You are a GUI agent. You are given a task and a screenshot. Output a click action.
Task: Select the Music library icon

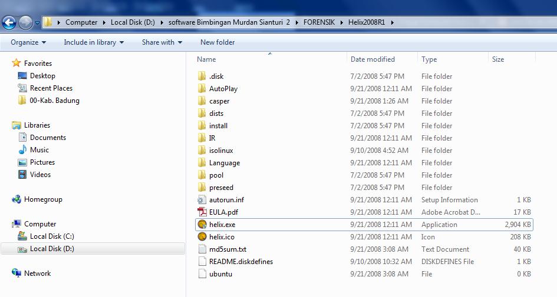(22, 150)
